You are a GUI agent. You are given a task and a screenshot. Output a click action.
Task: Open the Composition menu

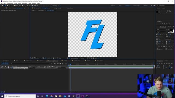click(x=10, y=4)
